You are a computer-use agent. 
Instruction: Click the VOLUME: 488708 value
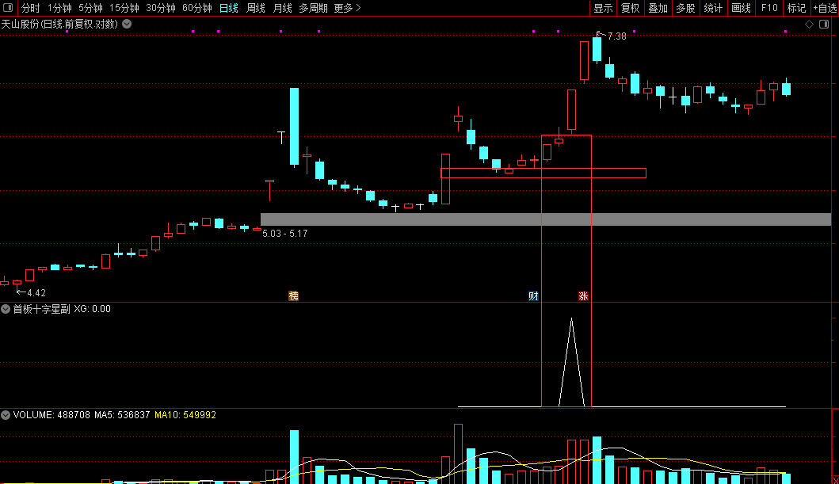coord(51,415)
